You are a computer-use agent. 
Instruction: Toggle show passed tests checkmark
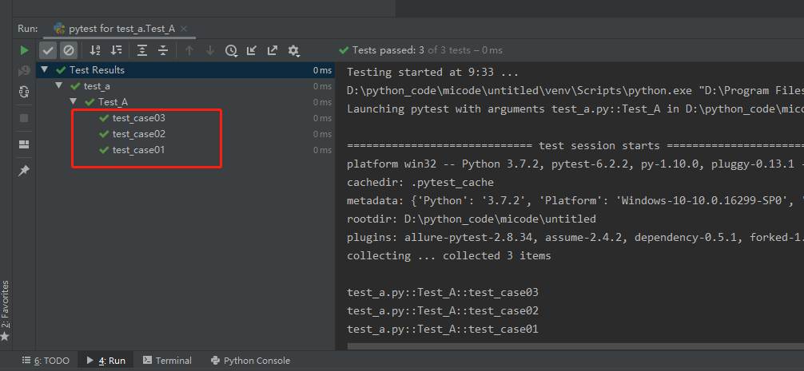pos(48,50)
